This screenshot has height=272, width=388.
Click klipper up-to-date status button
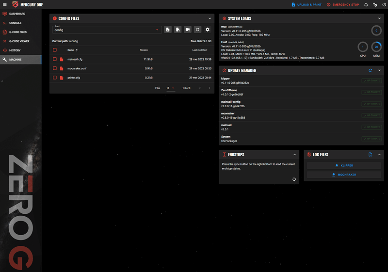click(372, 80)
